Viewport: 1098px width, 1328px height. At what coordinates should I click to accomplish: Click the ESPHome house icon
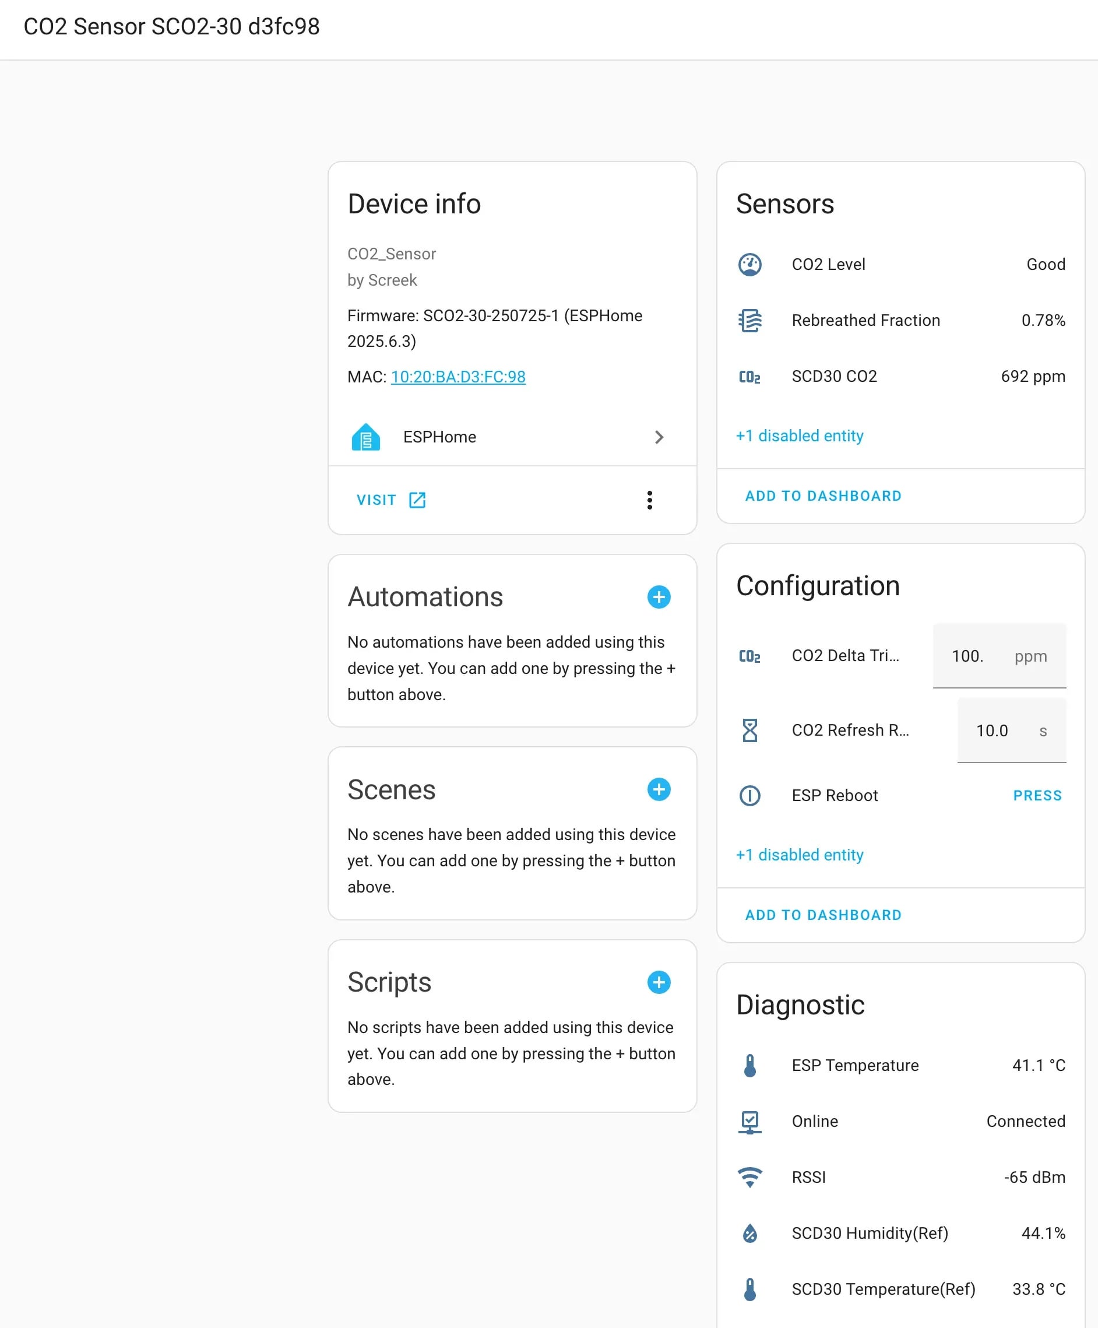click(x=365, y=437)
